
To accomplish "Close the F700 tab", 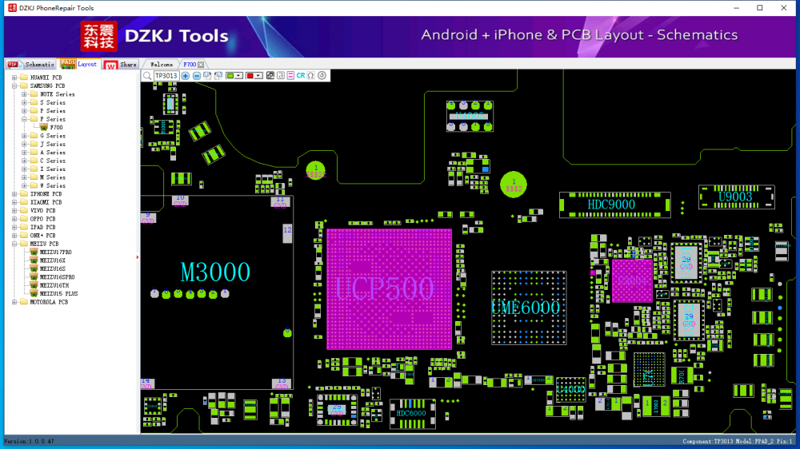I will 201,65.
